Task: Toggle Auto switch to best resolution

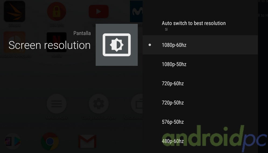Action: click(x=200, y=26)
